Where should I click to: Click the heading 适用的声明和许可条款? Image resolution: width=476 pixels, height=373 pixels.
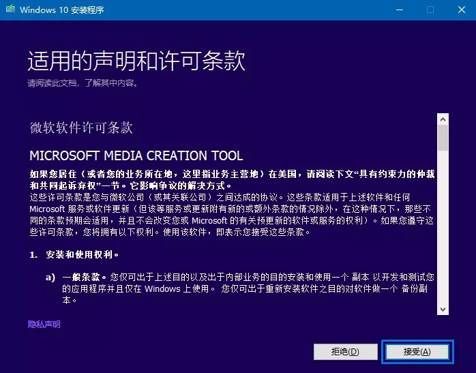136,61
